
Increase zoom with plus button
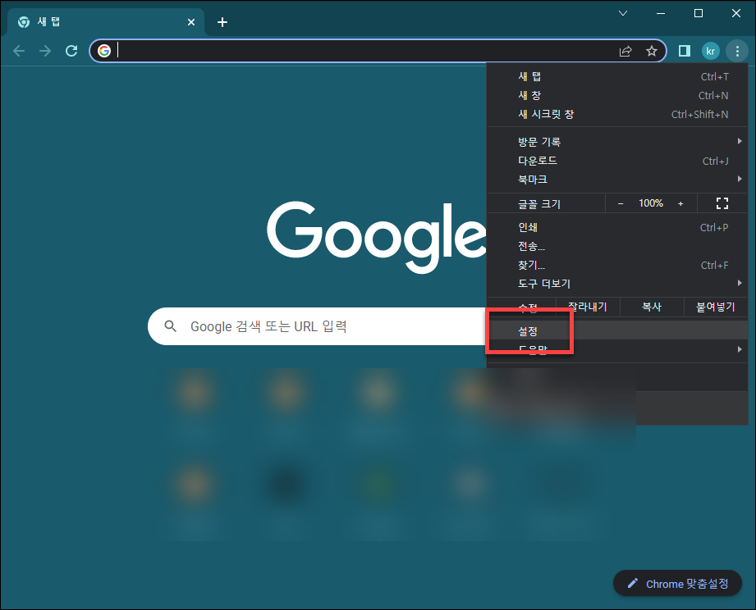coord(680,203)
